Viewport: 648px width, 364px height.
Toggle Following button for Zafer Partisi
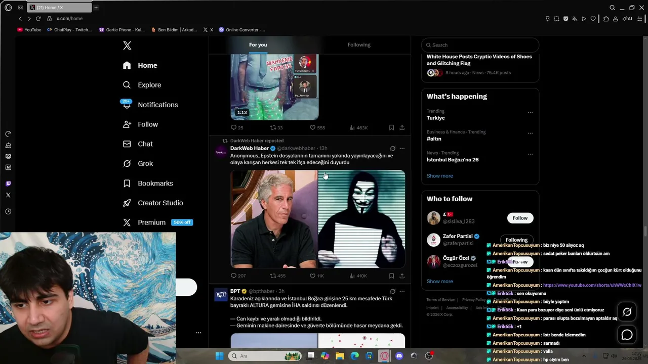516,240
